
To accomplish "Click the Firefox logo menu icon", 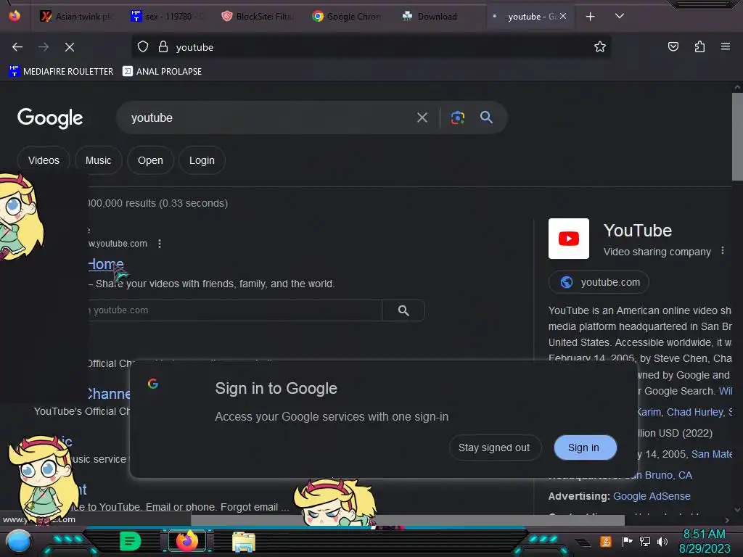I will click(x=15, y=16).
